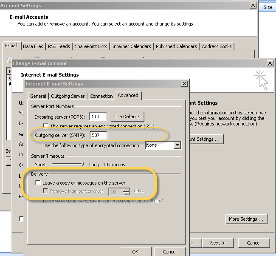Open Data Files tab in Account Settings
This screenshot has height=256, width=276.
pos(33,46)
